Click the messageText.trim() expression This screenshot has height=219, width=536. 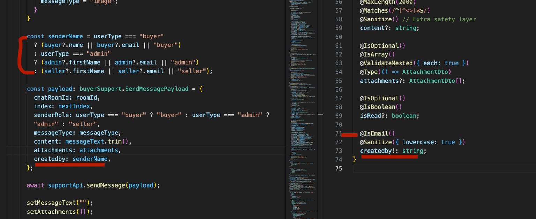click(x=97, y=141)
